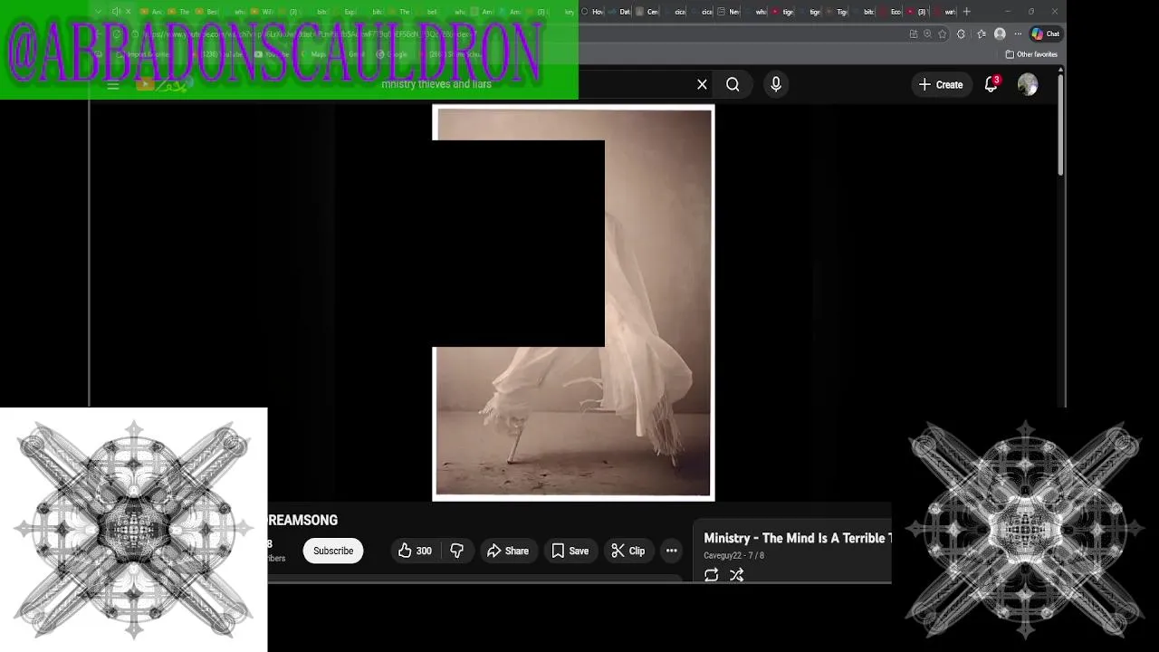Click the Subscribe button
1159x652 pixels.
pos(333,551)
